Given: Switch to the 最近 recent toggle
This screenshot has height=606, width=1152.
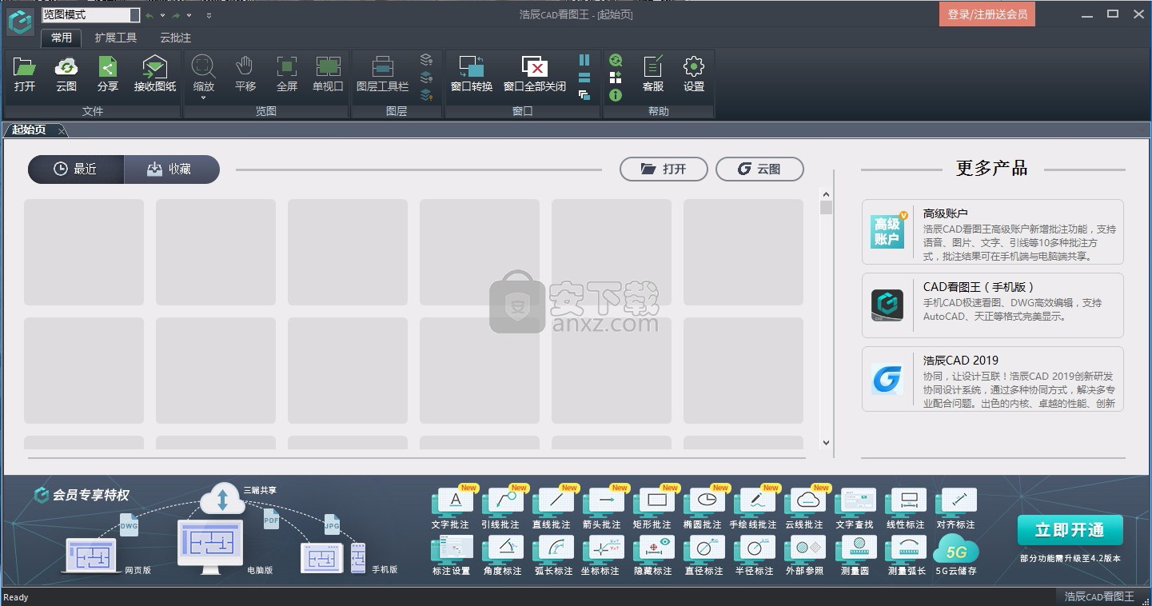Looking at the screenshot, I should 76,169.
